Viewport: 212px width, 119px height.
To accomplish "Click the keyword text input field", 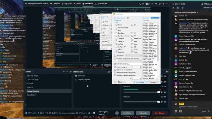I will point(134,64).
